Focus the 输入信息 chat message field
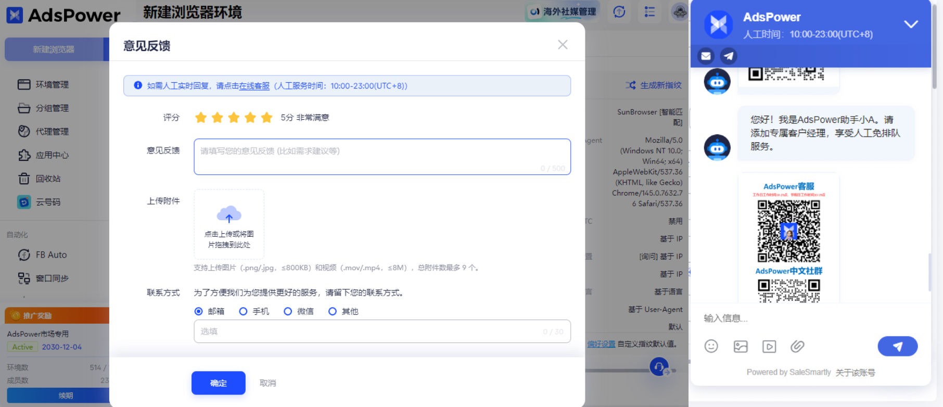Screen dimensions: 943x407 (810, 319)
